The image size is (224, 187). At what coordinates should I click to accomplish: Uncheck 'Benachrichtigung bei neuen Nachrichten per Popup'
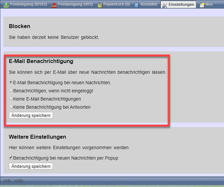pos(11,158)
